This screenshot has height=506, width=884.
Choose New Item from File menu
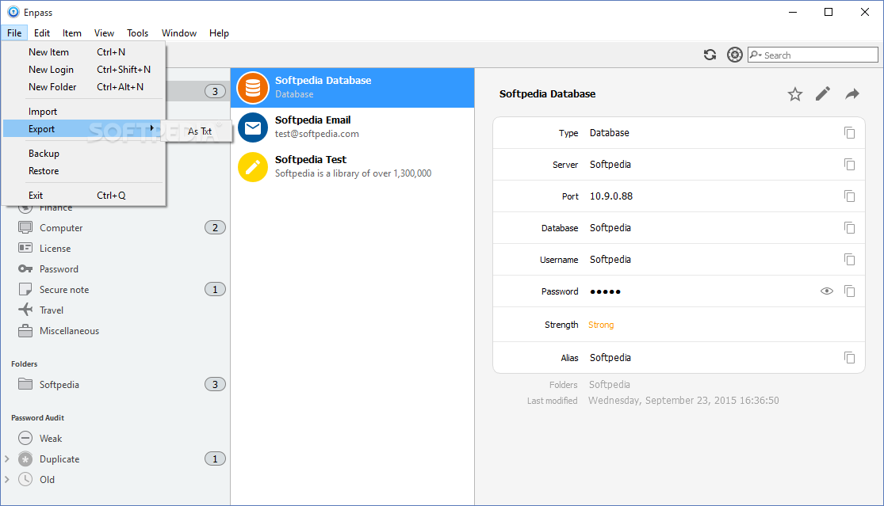pyautogui.click(x=83, y=51)
